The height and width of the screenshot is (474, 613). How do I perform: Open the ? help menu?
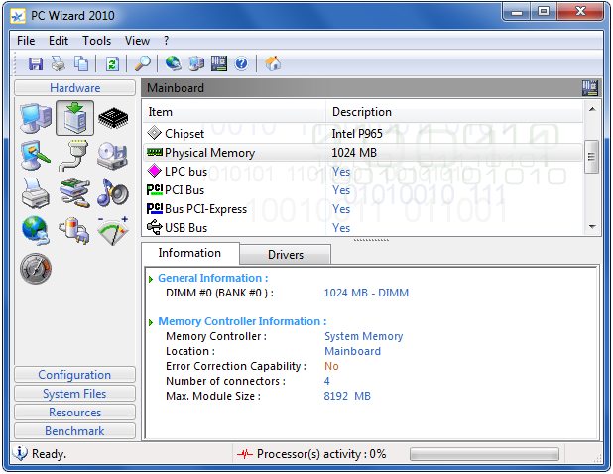click(167, 41)
